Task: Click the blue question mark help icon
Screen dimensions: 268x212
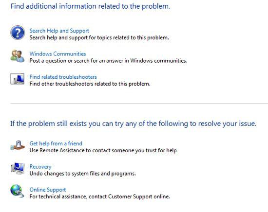Action: (x=18, y=33)
